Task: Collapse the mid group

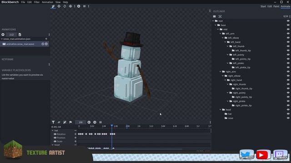Action: click(x=218, y=29)
